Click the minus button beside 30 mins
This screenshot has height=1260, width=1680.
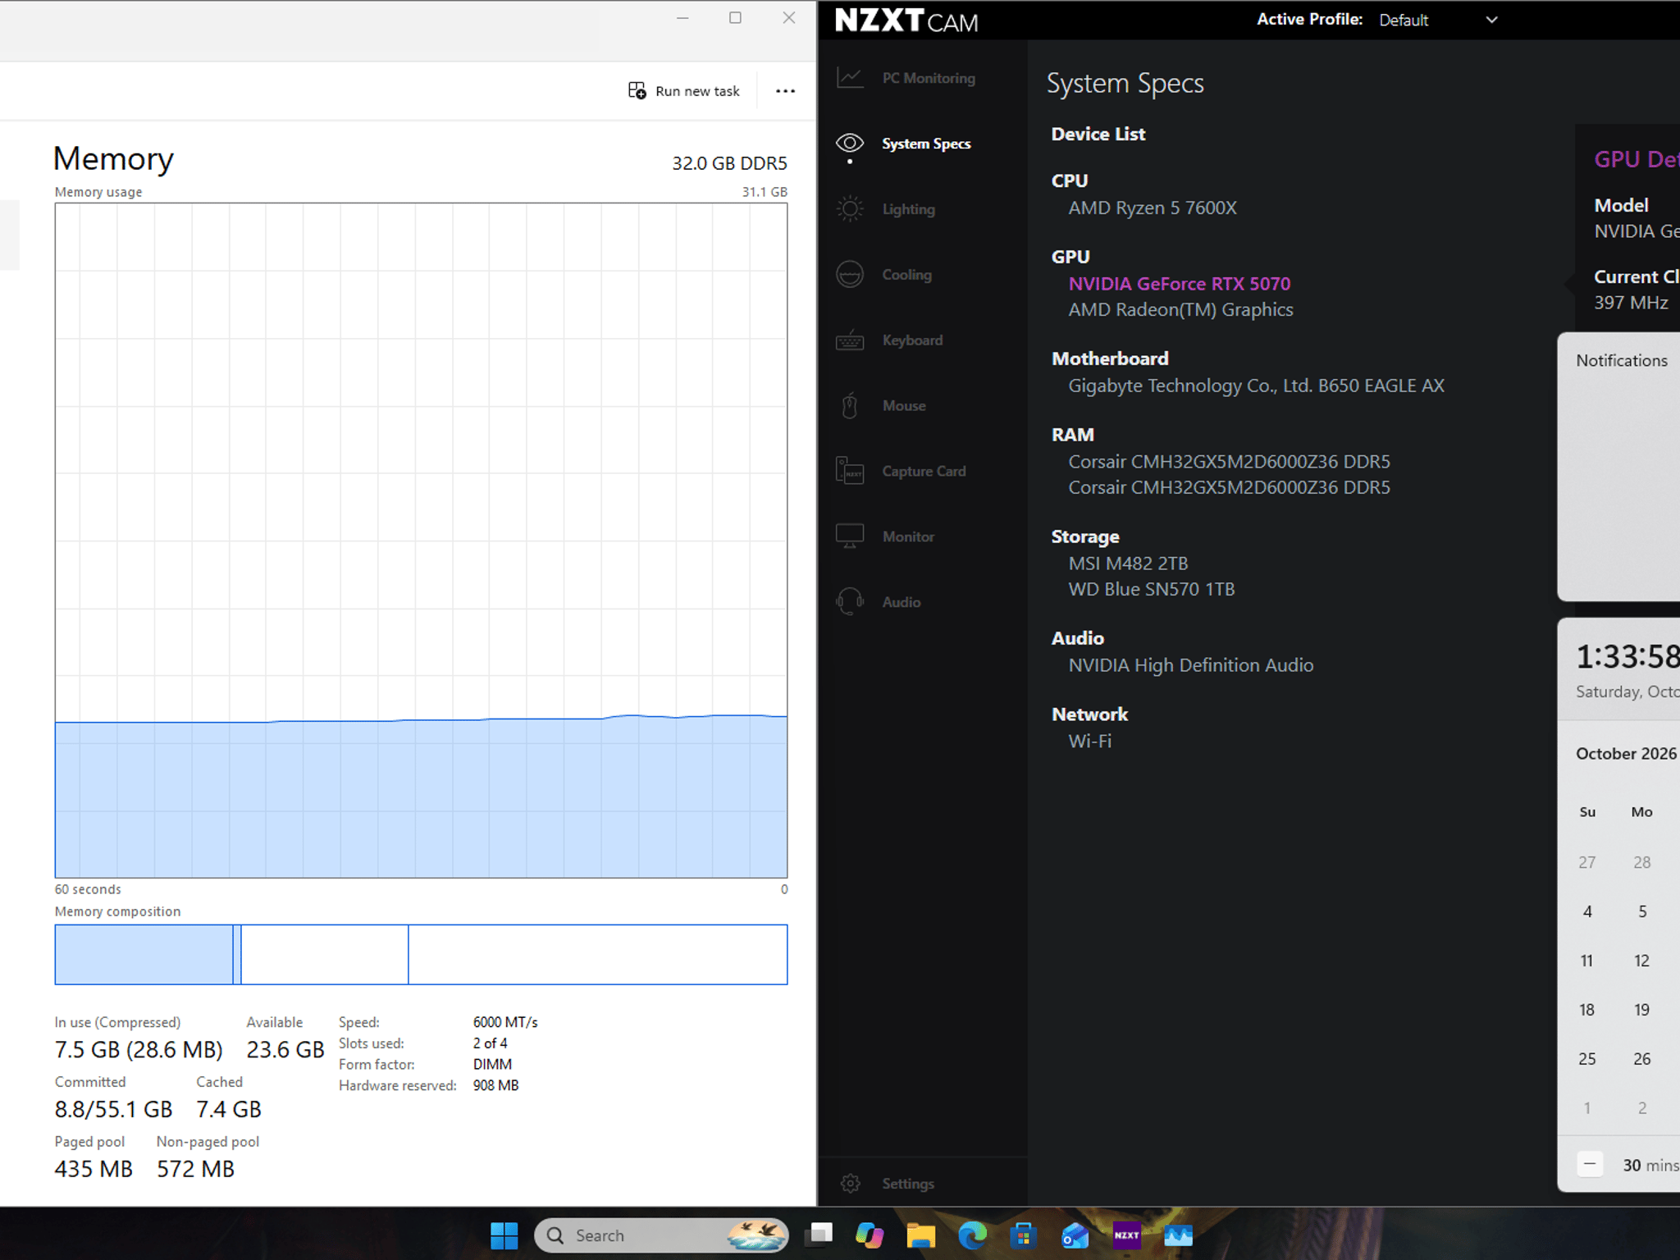point(1589,1164)
